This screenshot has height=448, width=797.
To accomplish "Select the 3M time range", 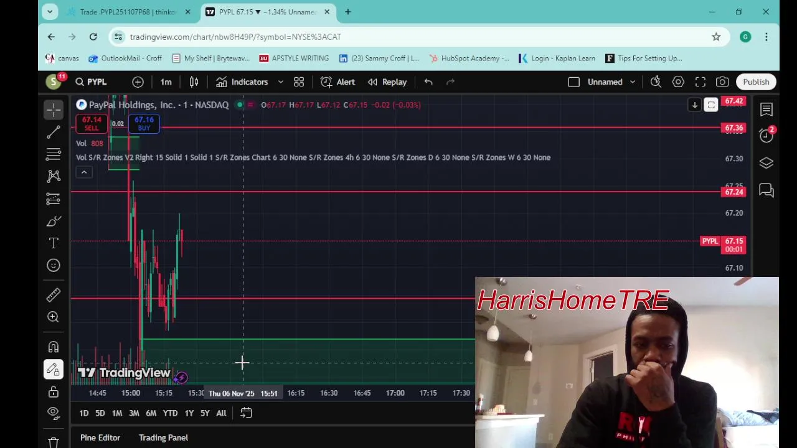I will [x=134, y=413].
